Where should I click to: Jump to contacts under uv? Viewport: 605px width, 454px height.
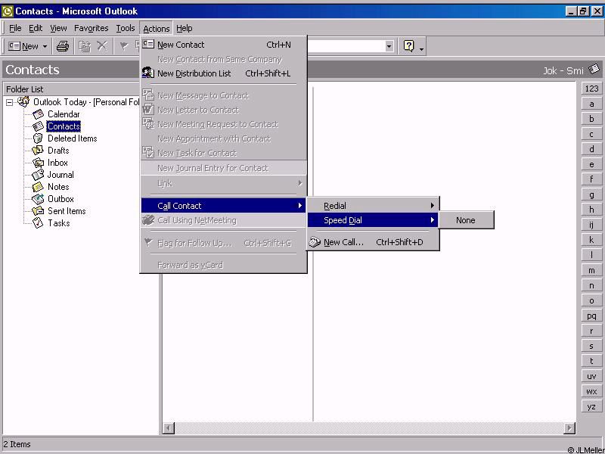[x=591, y=376]
